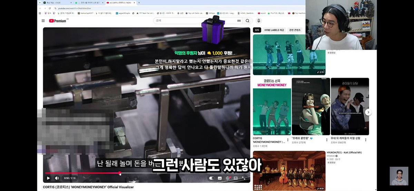Open player settings gear icon
Viewport: 414px width, 191px height.
(x=228, y=178)
